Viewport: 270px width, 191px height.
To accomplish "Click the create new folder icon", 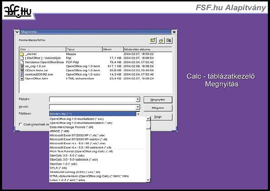I will point(161,40).
